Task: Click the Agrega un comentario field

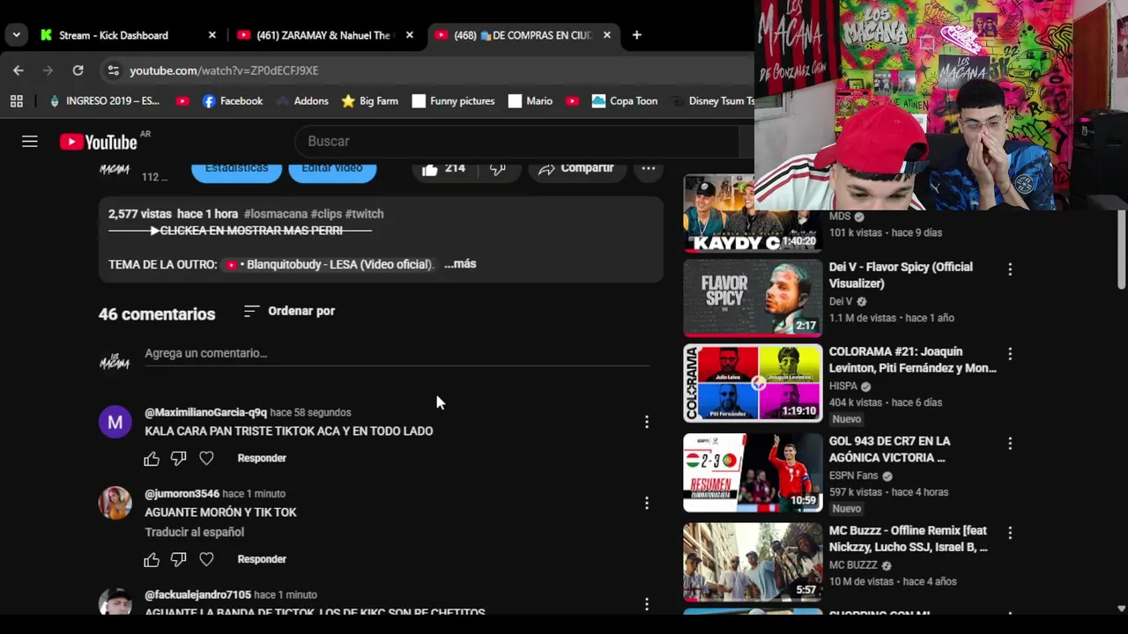Action: (397, 353)
